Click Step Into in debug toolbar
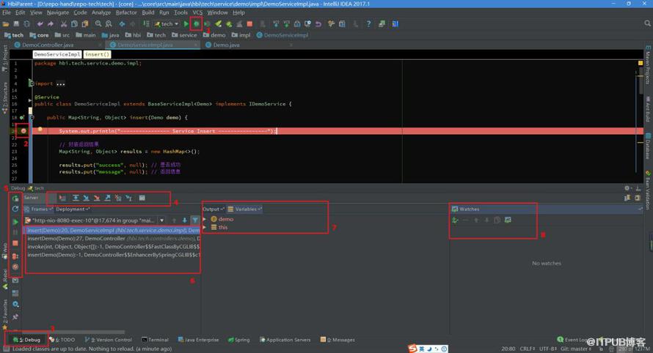 [86, 198]
